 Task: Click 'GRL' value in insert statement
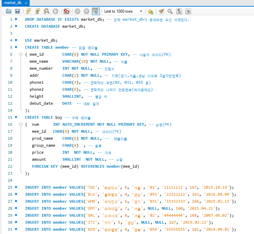(91, 215)
